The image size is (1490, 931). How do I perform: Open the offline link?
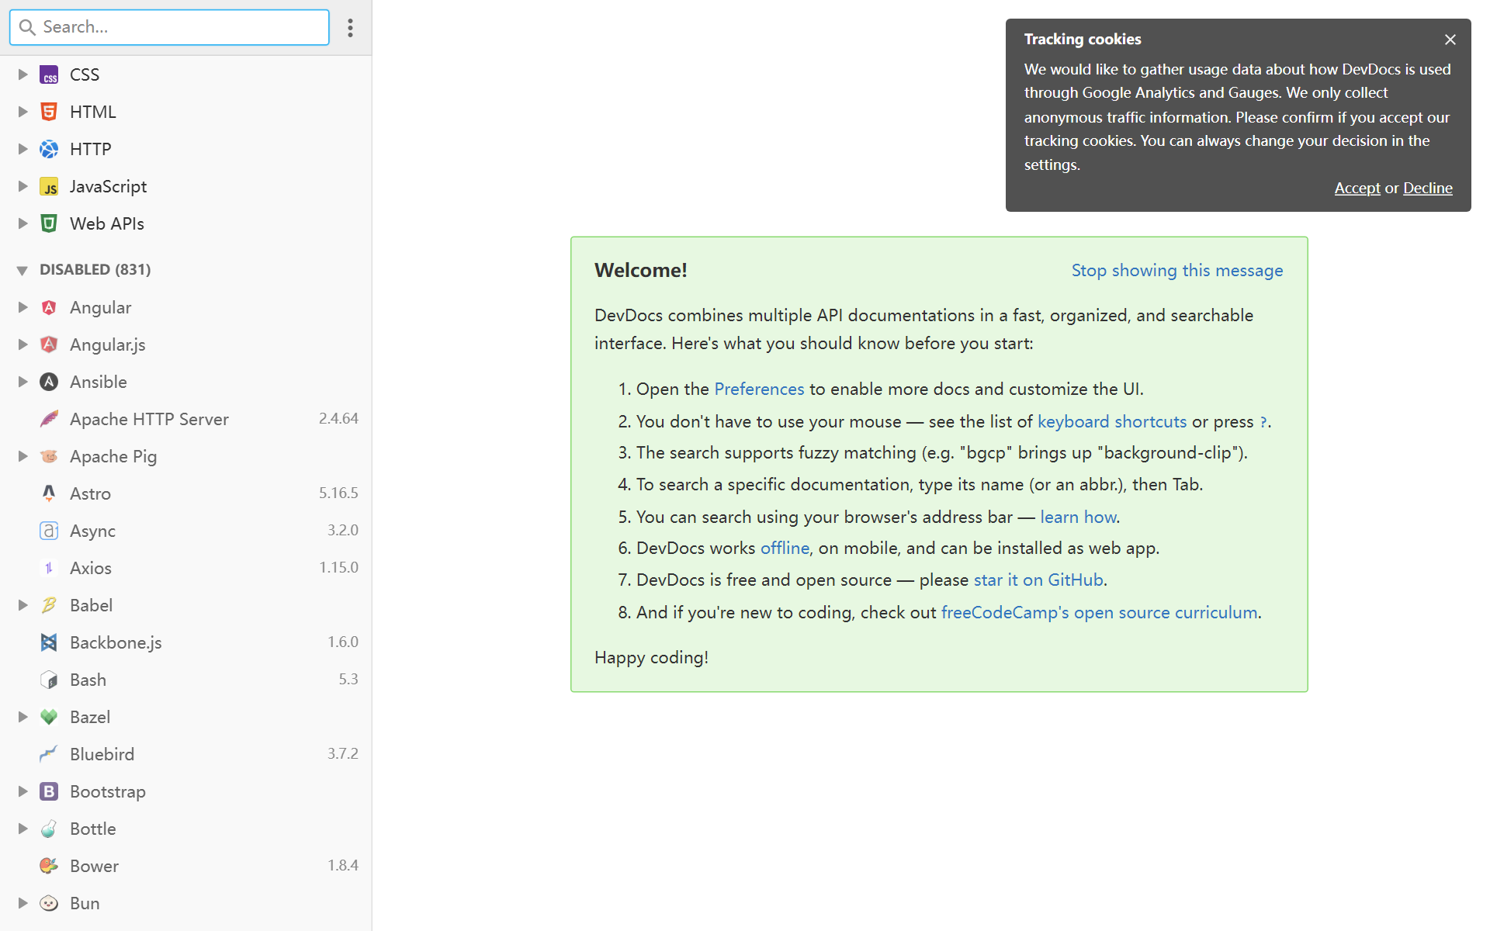pos(785,548)
